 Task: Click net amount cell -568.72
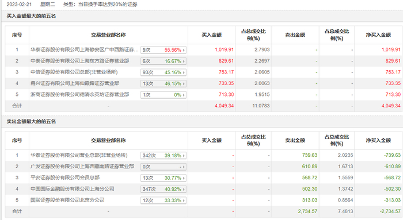(392, 177)
